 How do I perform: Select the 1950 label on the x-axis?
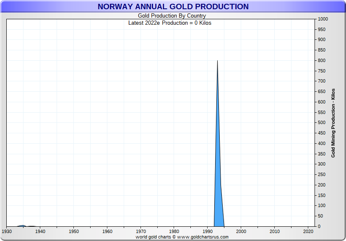[74, 231]
